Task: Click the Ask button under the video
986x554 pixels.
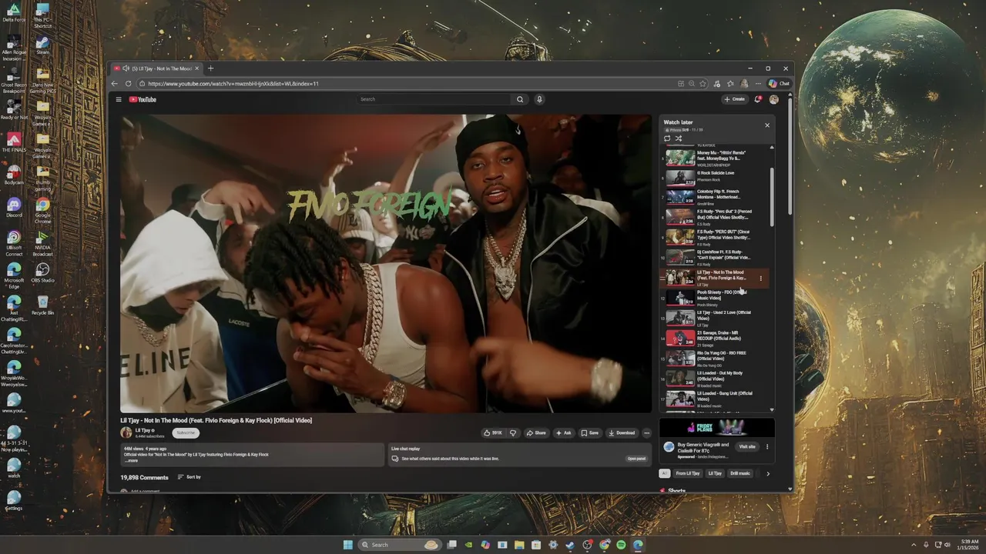Action: 564,432
